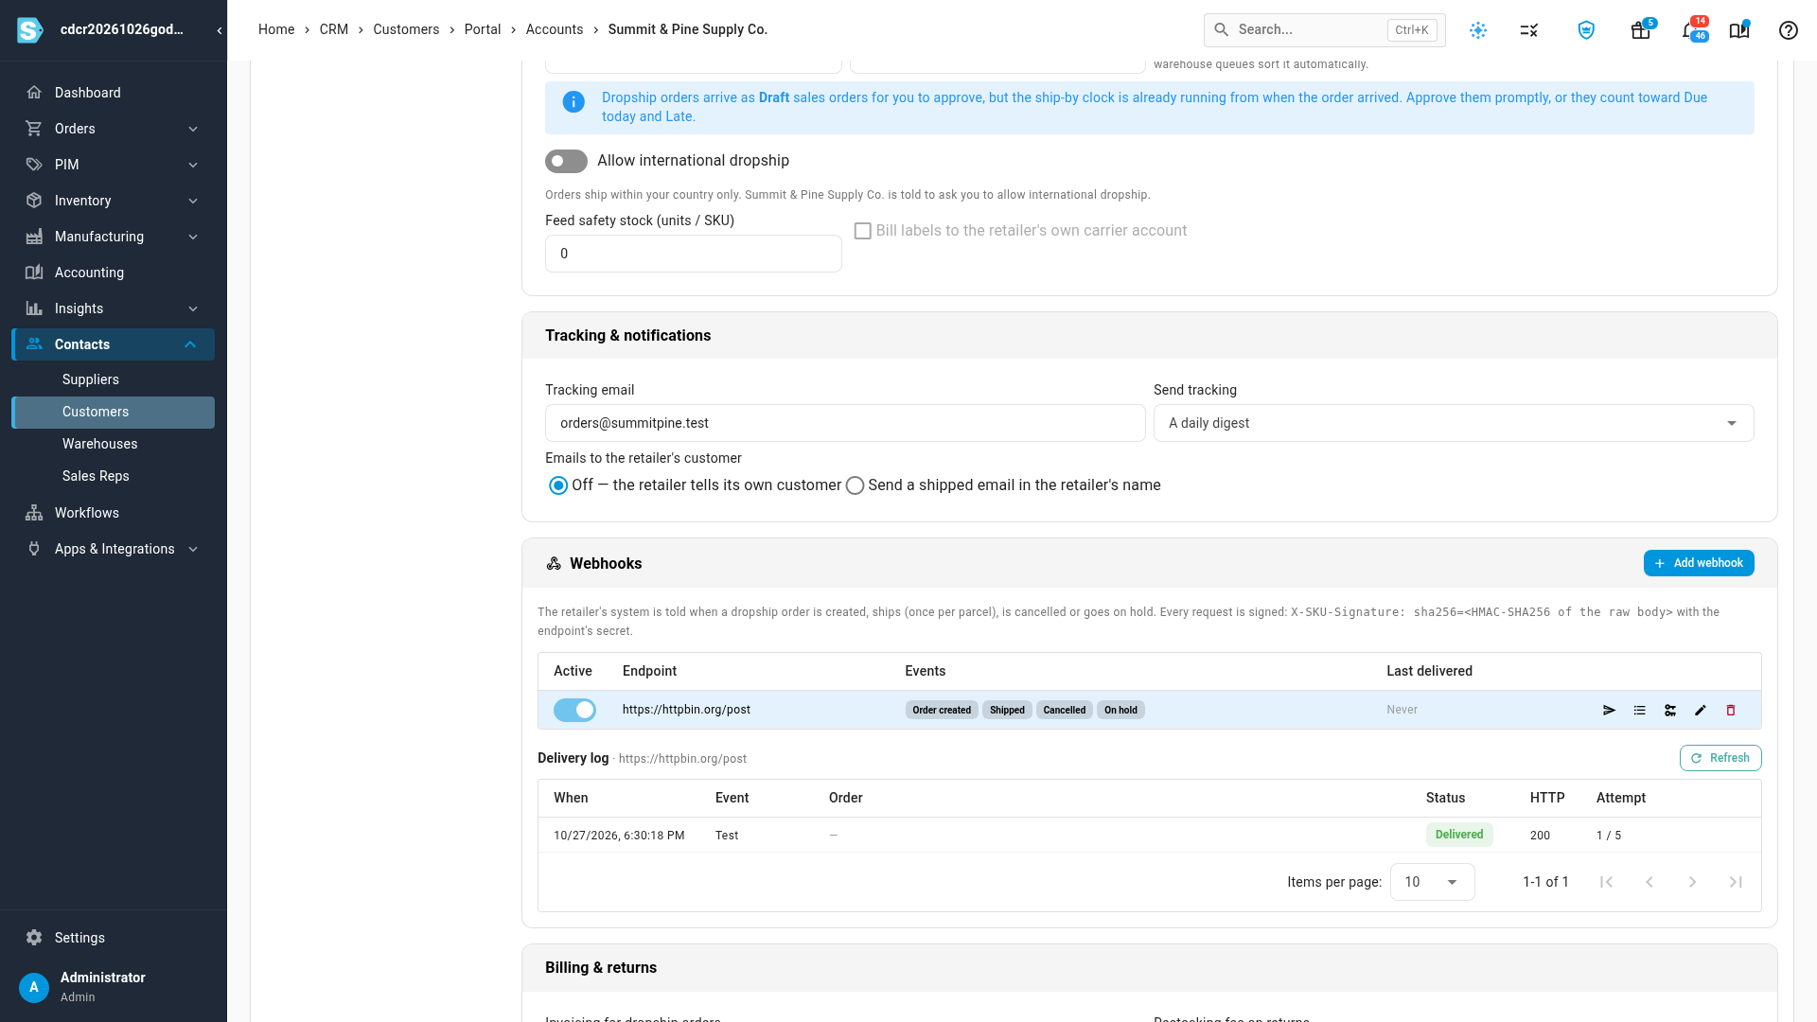Expand the Inventory section in the sidebar
The image size is (1817, 1022).
[113, 201]
